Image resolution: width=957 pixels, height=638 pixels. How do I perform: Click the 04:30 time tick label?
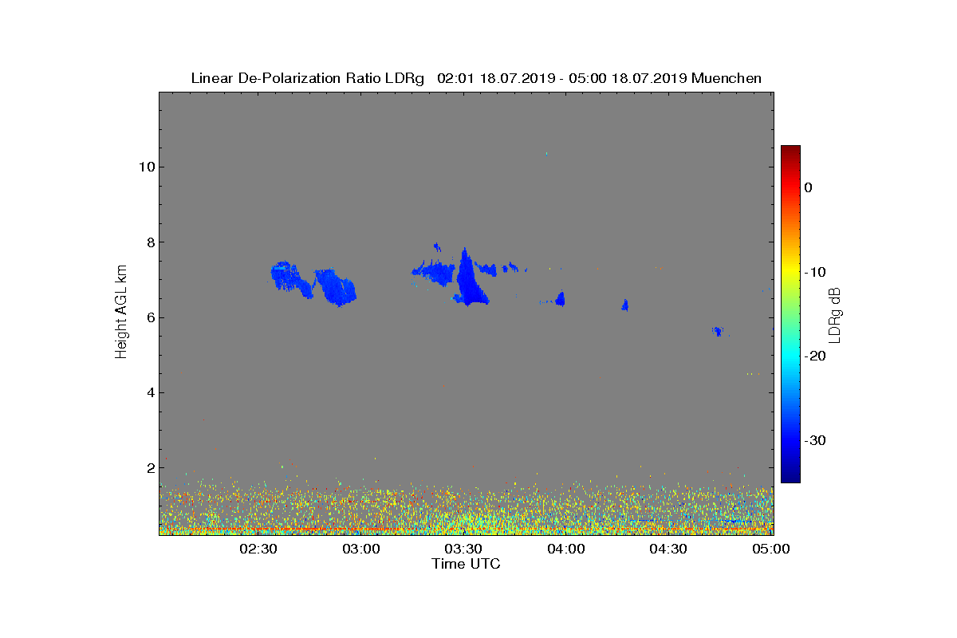click(668, 549)
